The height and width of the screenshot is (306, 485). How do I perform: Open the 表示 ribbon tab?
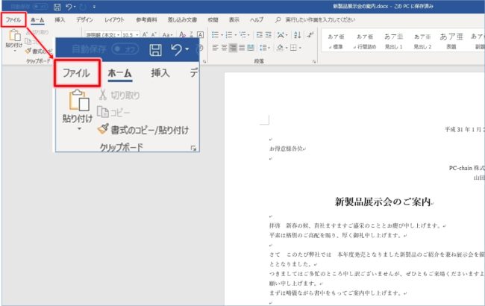[234, 20]
